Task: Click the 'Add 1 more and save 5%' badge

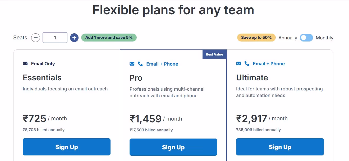Action: [x=109, y=37]
